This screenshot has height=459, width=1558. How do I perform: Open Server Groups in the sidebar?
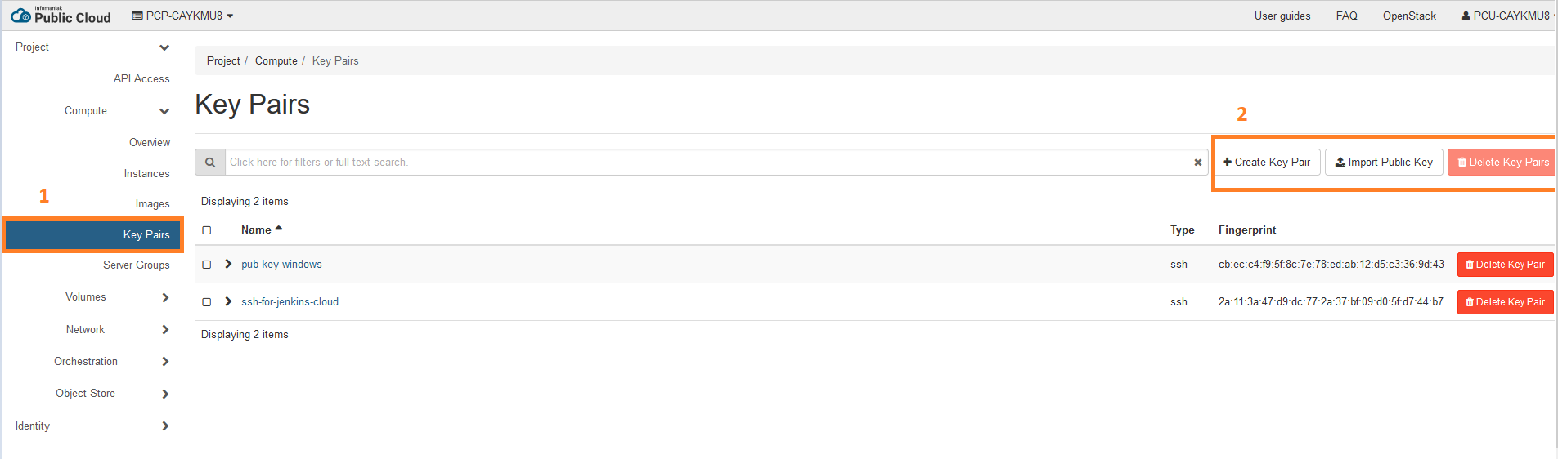point(137,265)
